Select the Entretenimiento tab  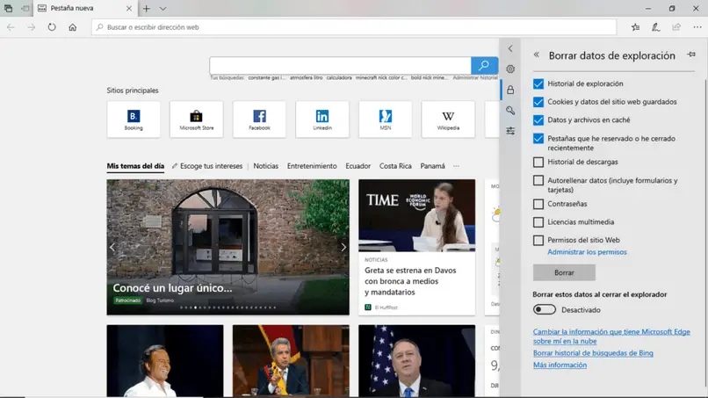(x=312, y=166)
